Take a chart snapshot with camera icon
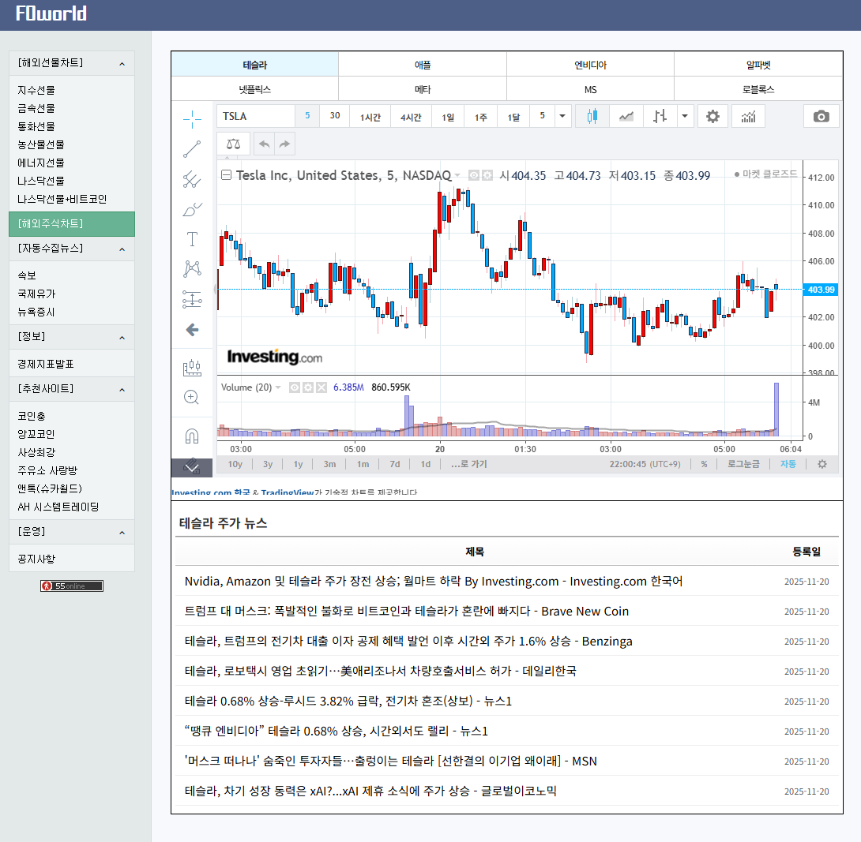Viewport: 861px width, 842px height. point(822,116)
